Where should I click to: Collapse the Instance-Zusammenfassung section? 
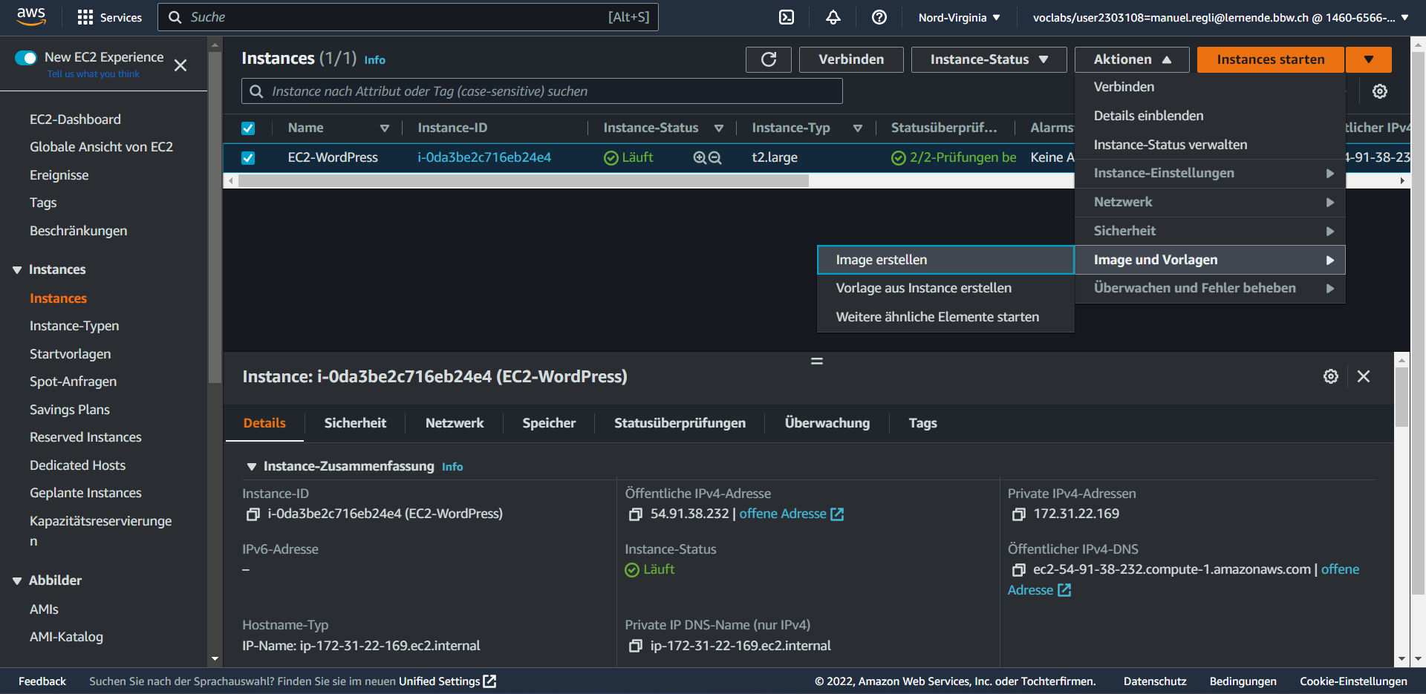(x=252, y=467)
